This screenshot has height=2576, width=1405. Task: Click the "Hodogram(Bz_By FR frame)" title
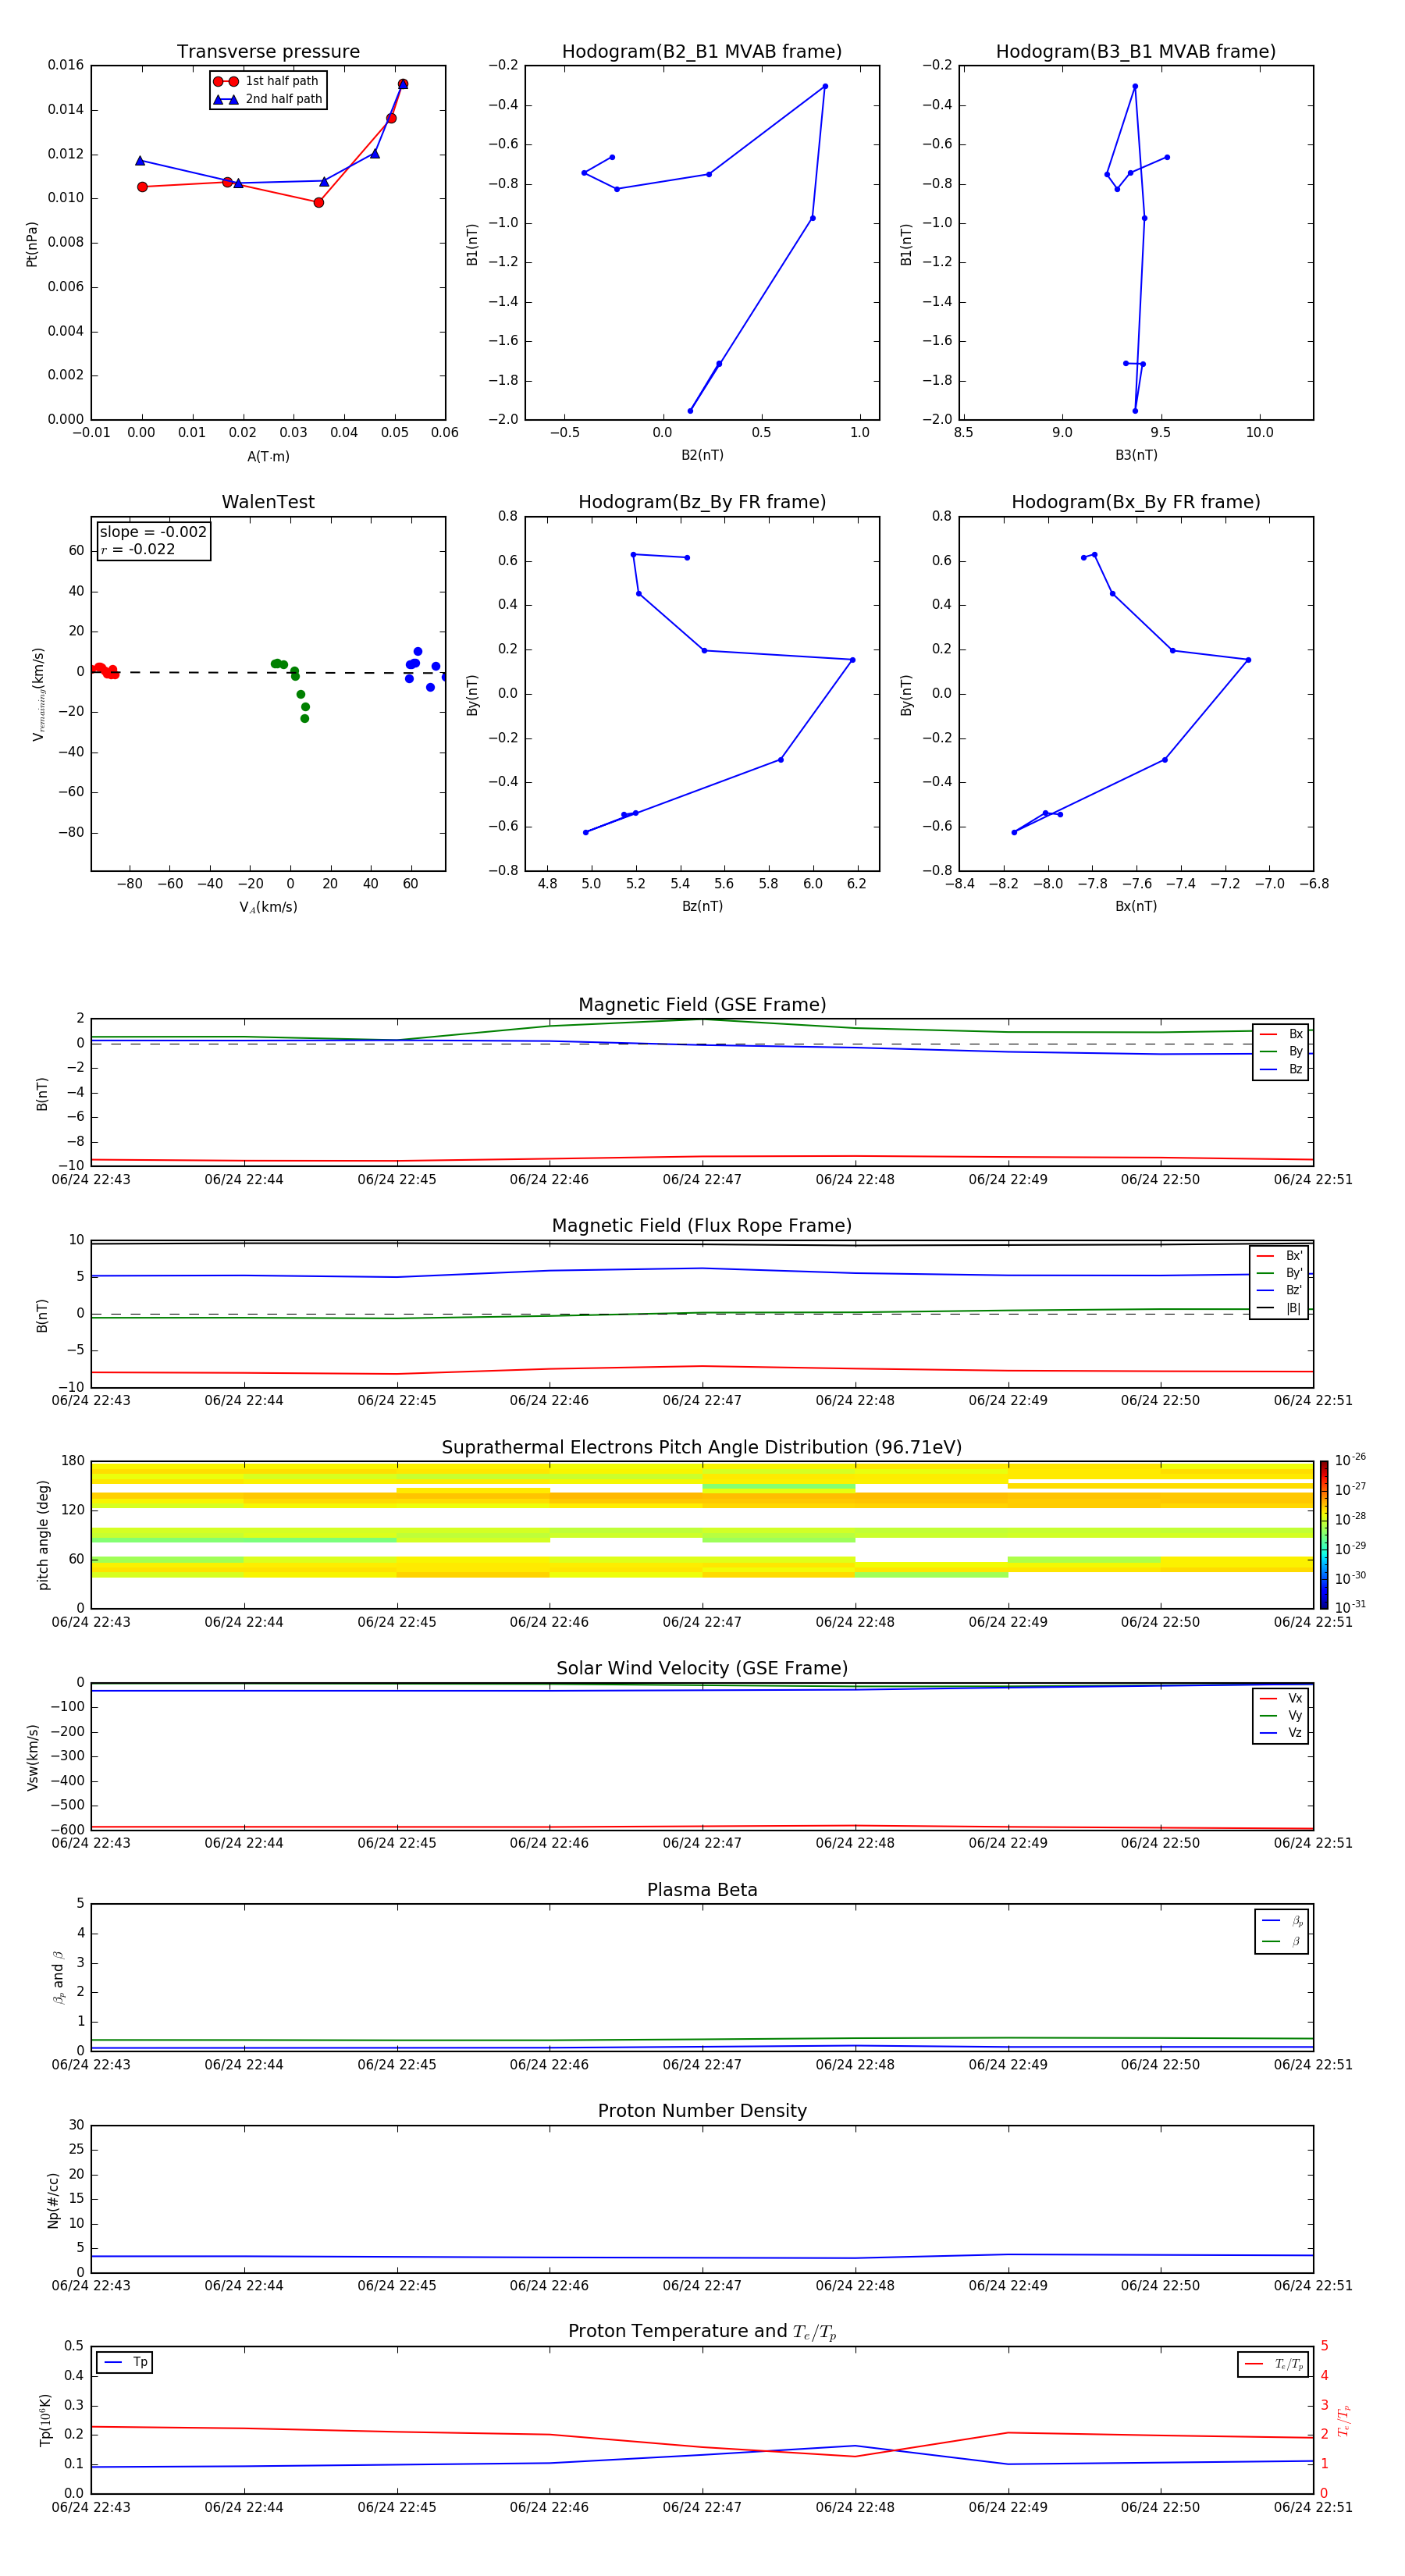pyautogui.click(x=702, y=502)
